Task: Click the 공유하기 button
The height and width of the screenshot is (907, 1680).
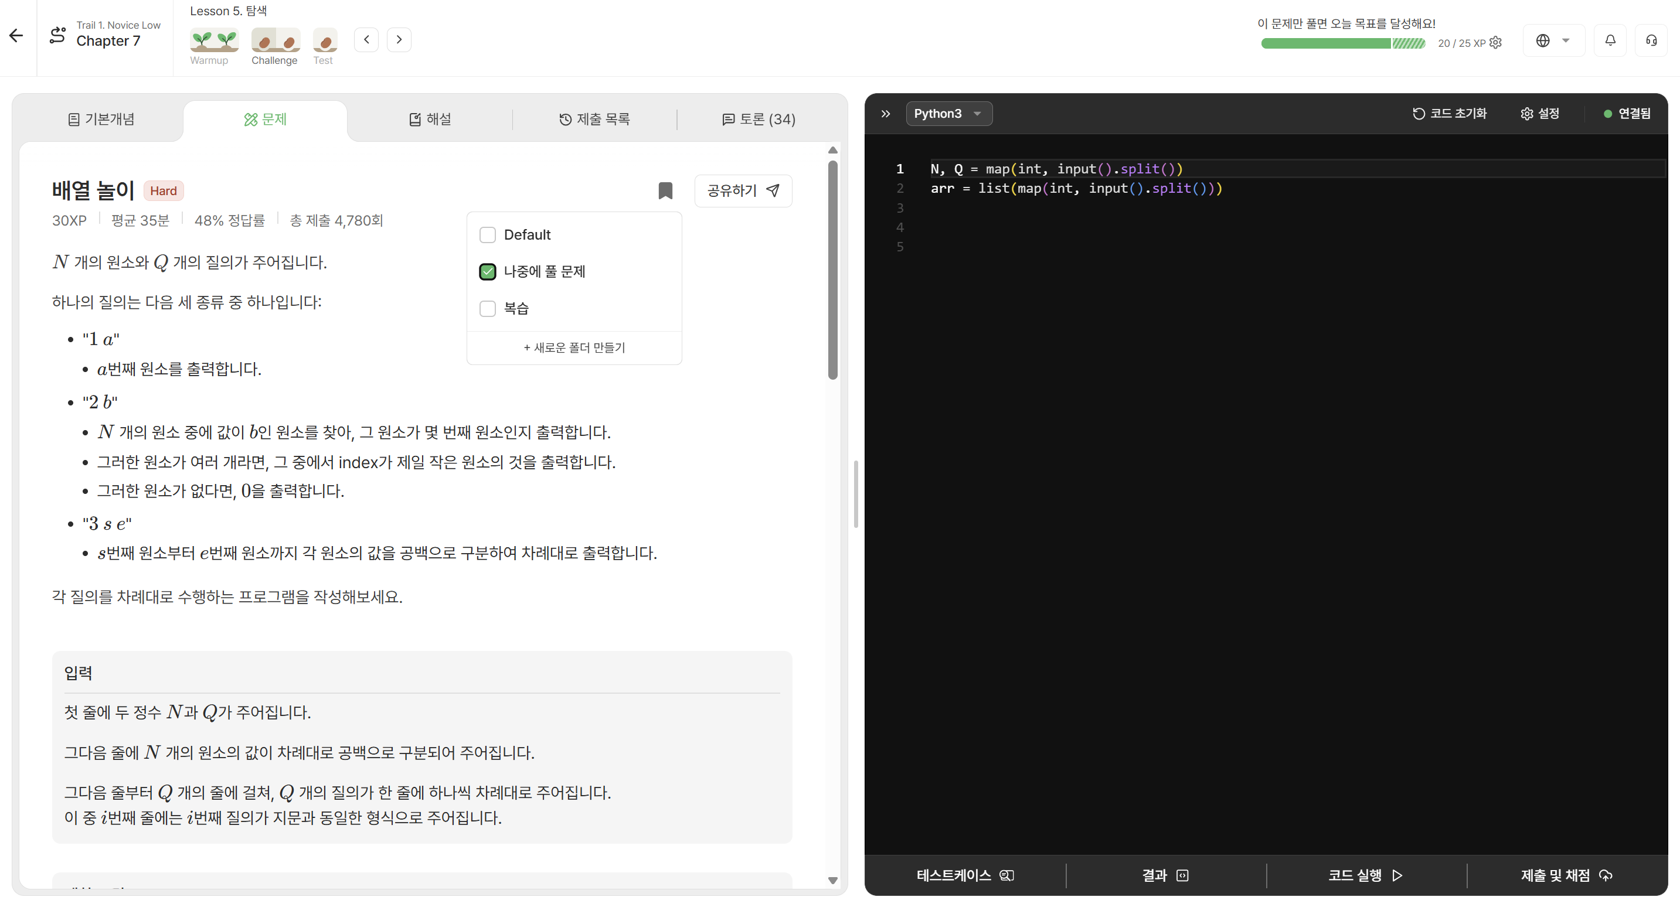Action: [x=743, y=190]
